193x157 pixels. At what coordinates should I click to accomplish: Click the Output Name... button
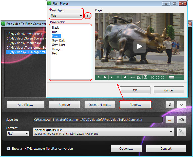click(100, 105)
